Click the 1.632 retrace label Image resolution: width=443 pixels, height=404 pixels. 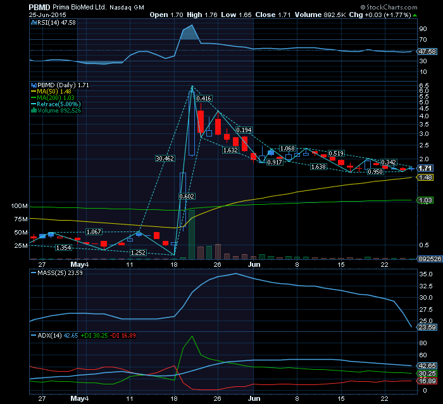point(230,150)
